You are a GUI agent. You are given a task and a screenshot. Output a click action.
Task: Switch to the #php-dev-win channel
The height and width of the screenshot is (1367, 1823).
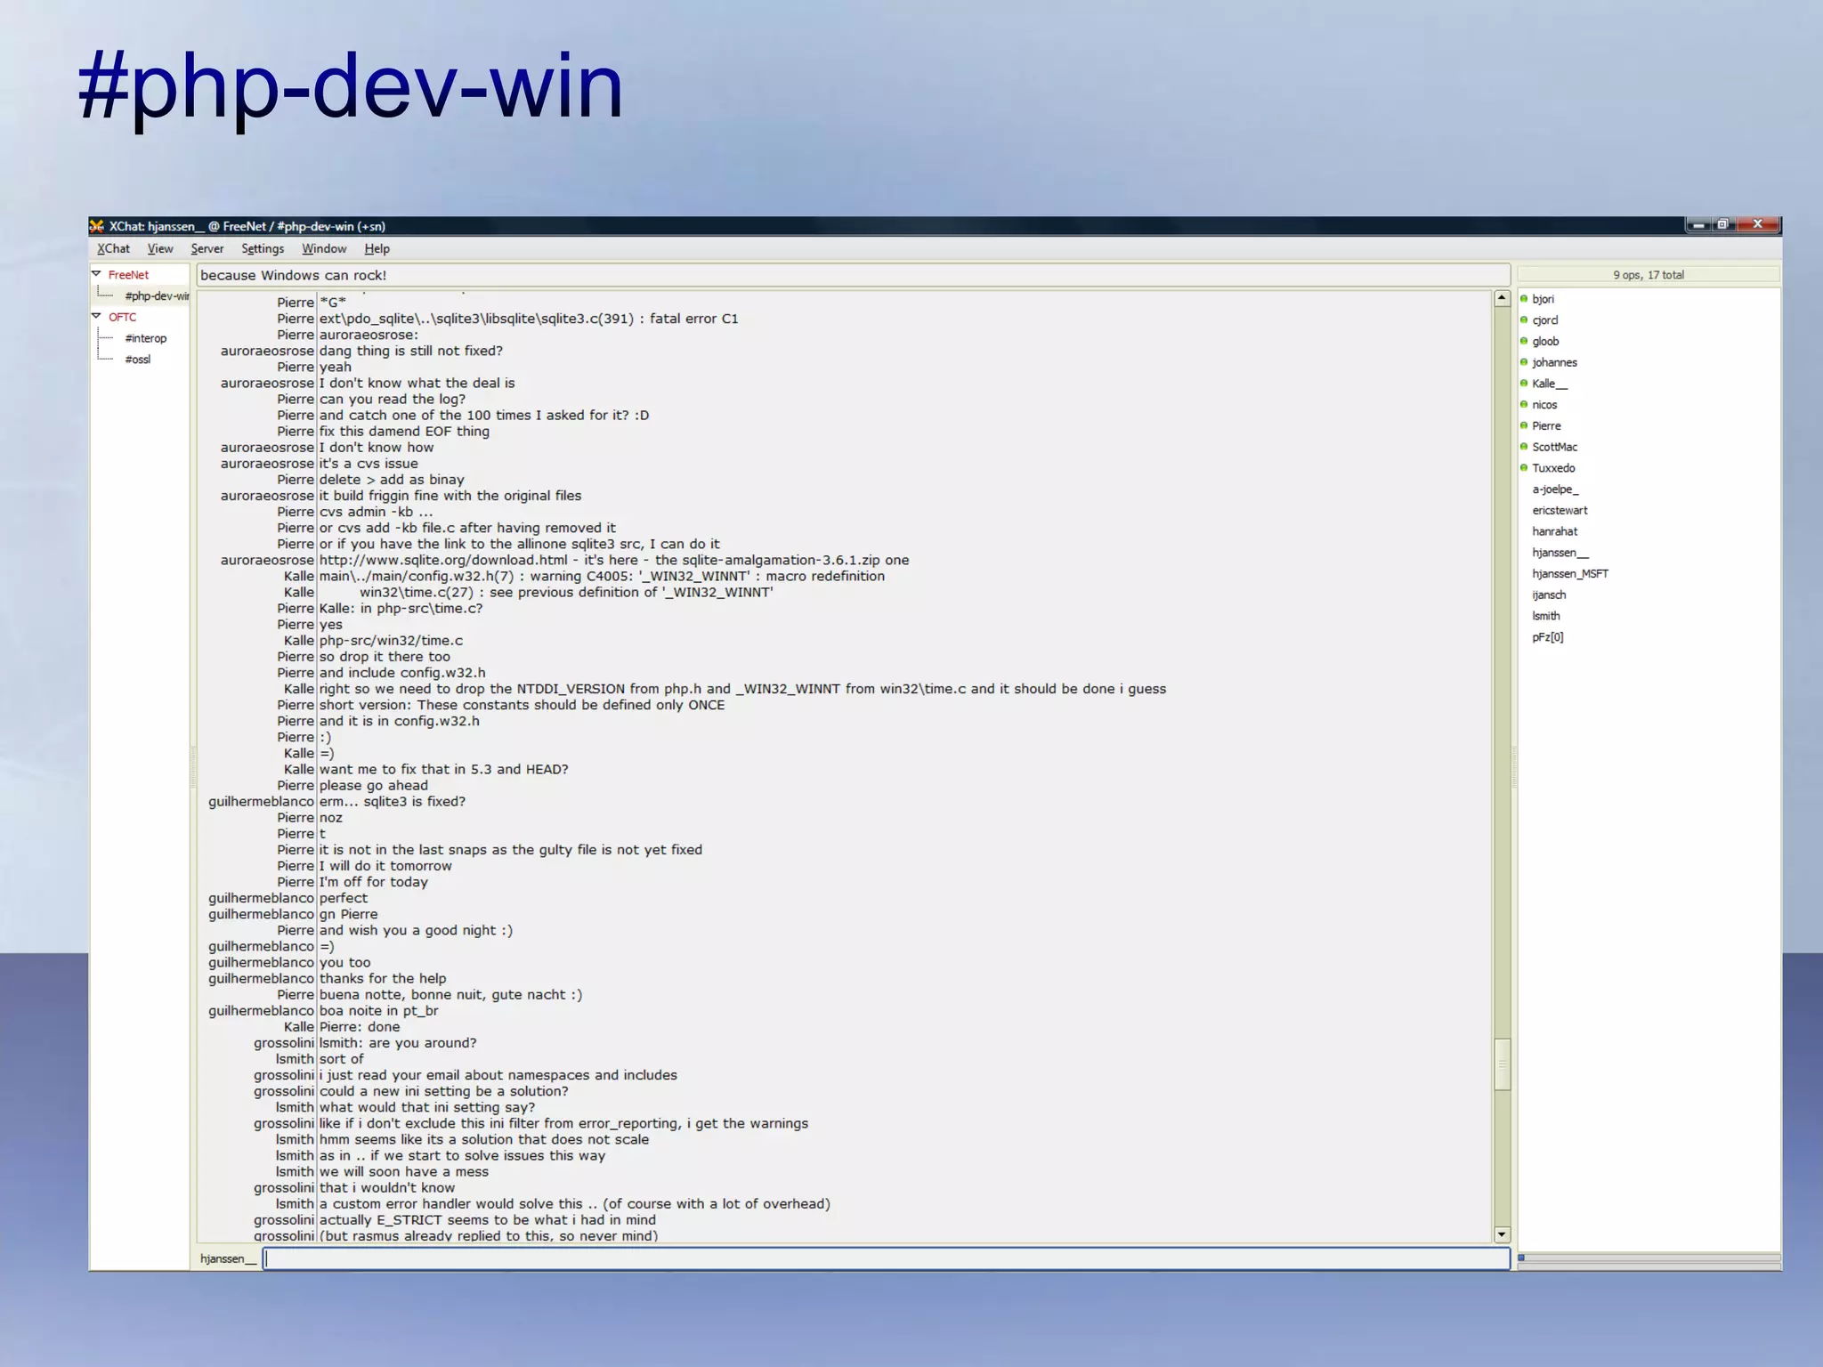point(157,296)
